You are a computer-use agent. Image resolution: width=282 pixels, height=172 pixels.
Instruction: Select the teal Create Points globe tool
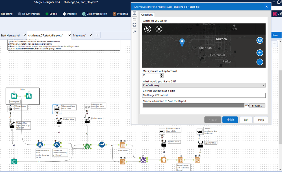pos(14,162)
